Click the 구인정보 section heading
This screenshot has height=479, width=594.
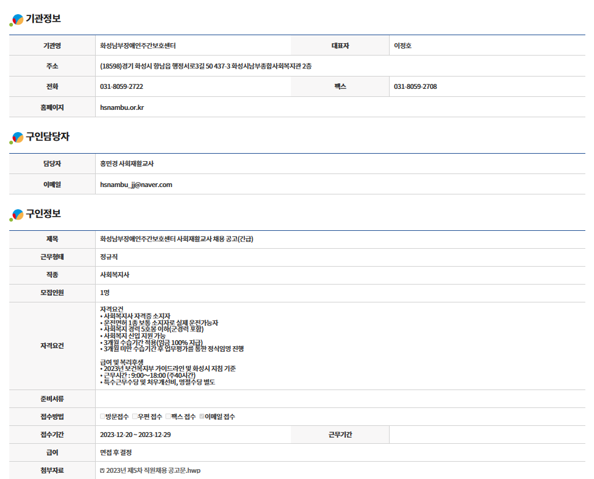(43, 214)
